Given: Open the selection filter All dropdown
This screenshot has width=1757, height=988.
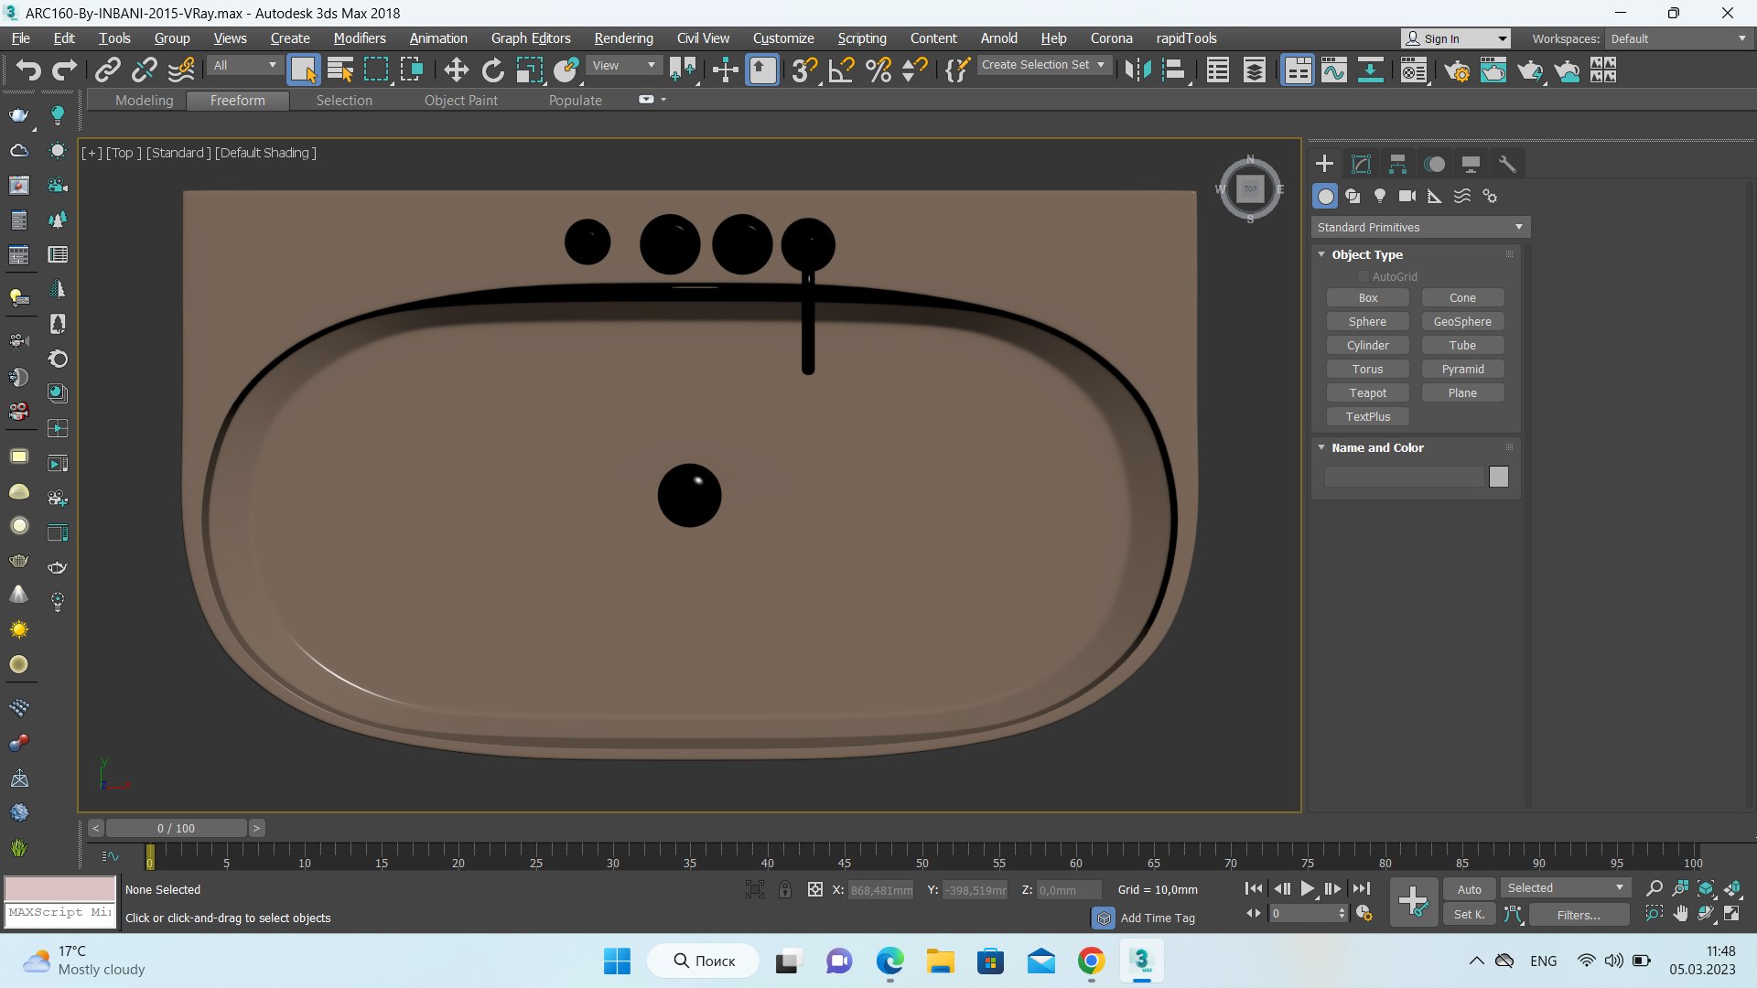Looking at the screenshot, I should pos(244,66).
